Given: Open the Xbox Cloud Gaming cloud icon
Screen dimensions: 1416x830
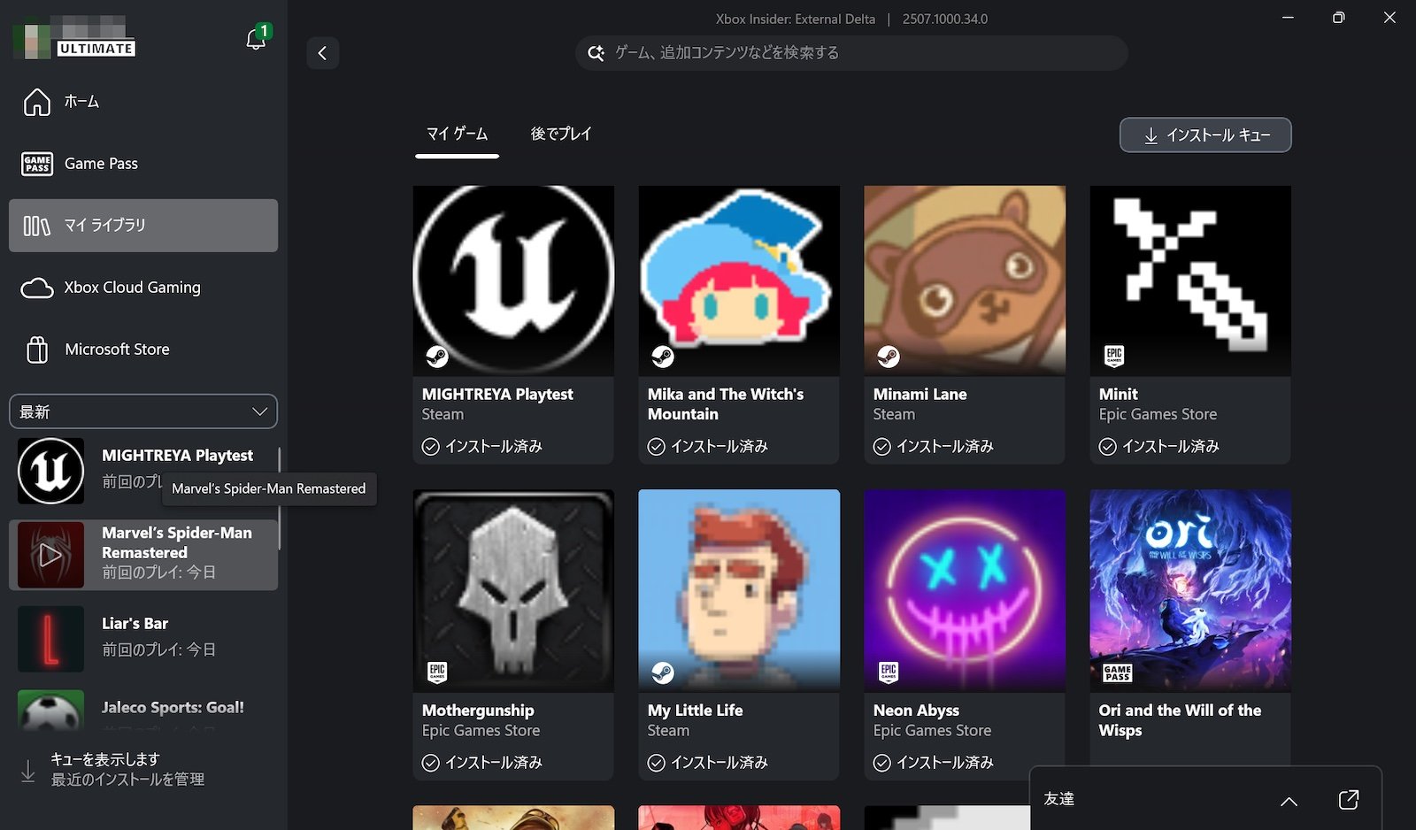Looking at the screenshot, I should (x=37, y=288).
